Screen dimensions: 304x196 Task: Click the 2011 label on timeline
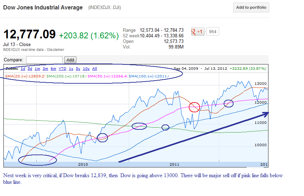click(175, 164)
